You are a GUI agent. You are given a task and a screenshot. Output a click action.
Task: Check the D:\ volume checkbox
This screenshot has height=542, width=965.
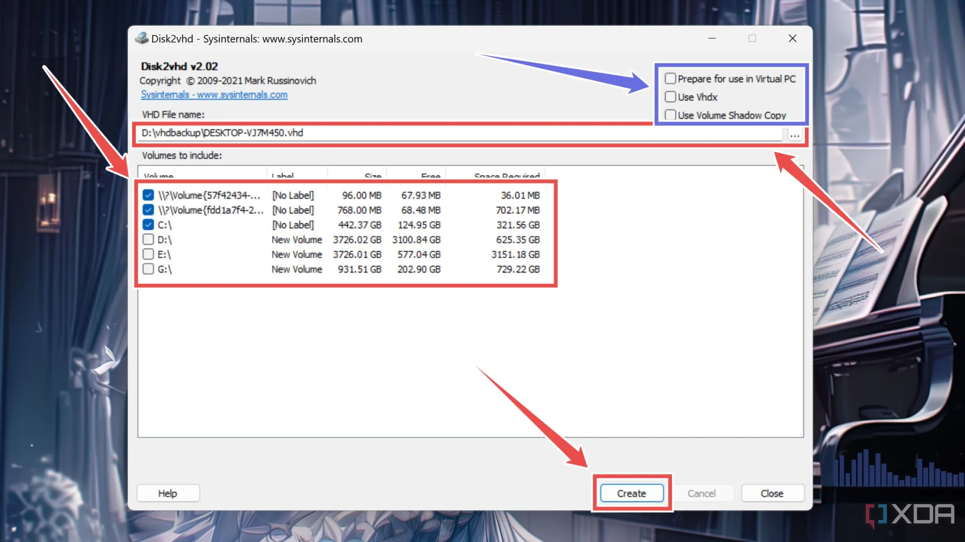pyautogui.click(x=148, y=239)
